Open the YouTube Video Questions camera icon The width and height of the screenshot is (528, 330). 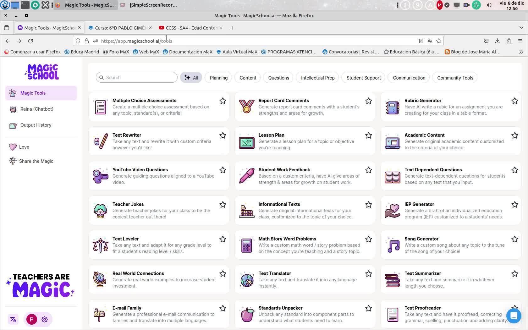101,176
